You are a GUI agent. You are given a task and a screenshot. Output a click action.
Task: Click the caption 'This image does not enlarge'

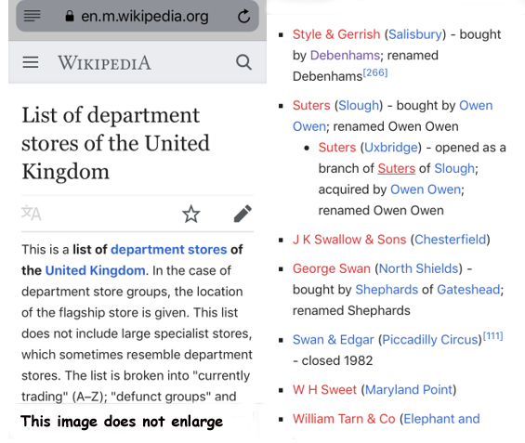pos(122,422)
